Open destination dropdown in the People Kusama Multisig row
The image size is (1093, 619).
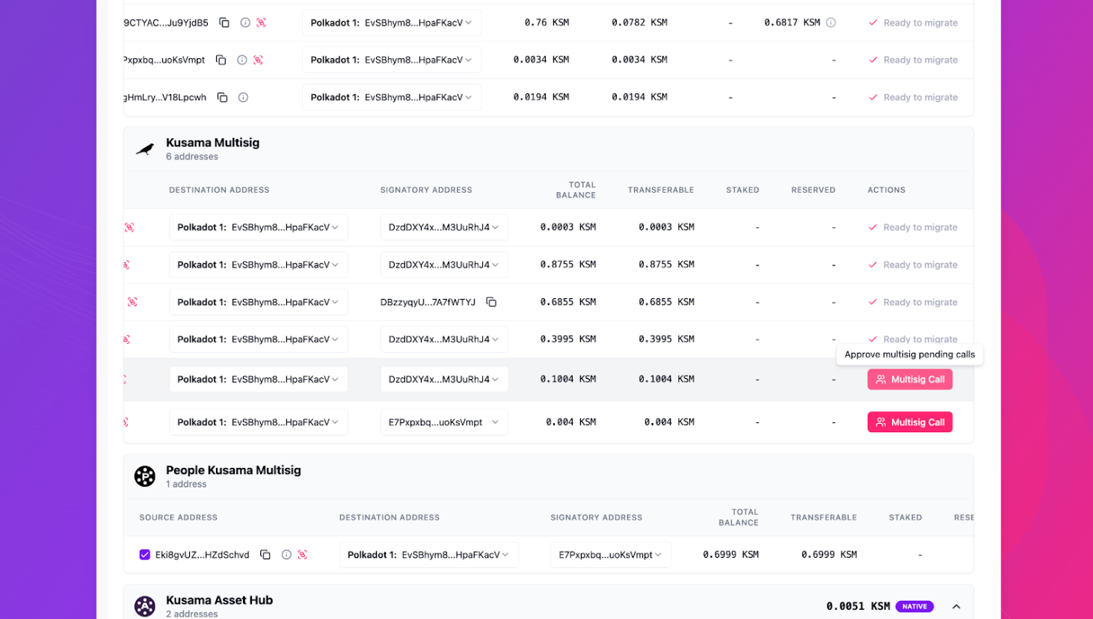(x=428, y=555)
